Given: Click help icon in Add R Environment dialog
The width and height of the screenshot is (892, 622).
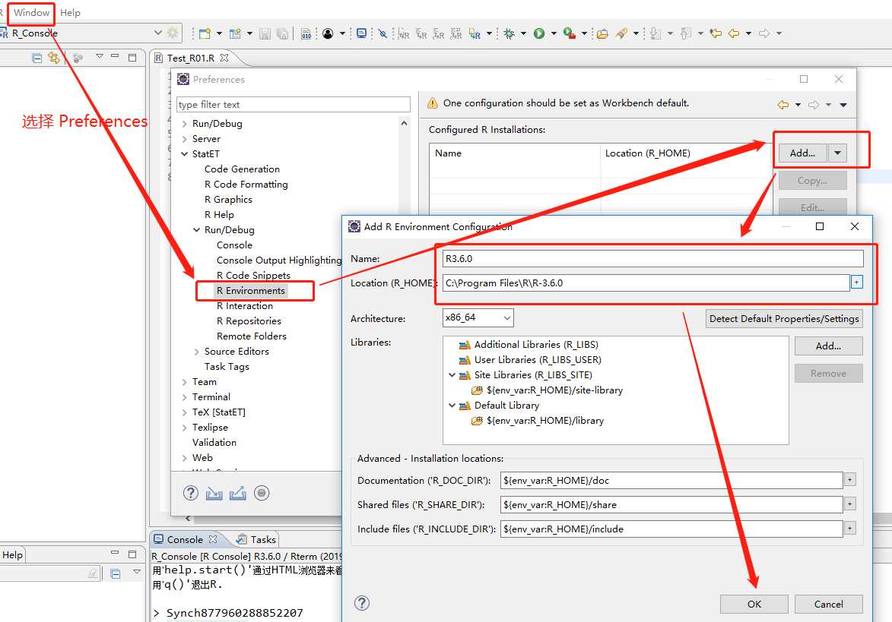Looking at the screenshot, I should tap(362, 603).
